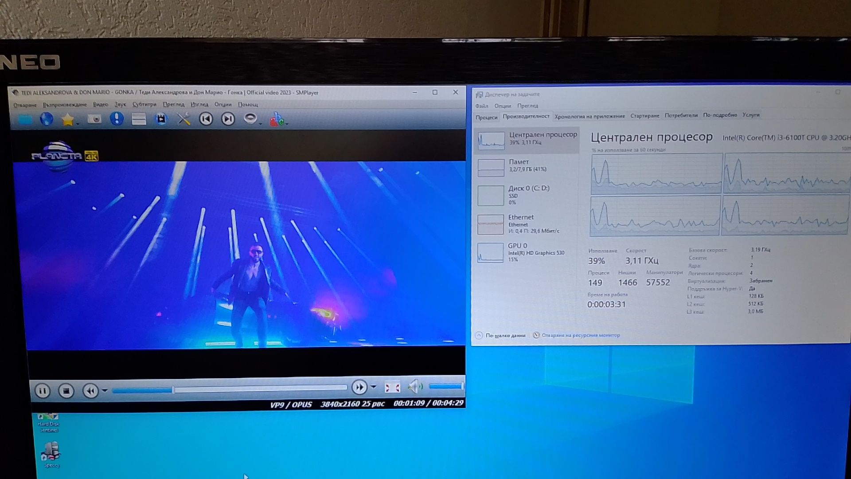
Task: Select Памет in the performance sidebar
Action: [x=527, y=167]
